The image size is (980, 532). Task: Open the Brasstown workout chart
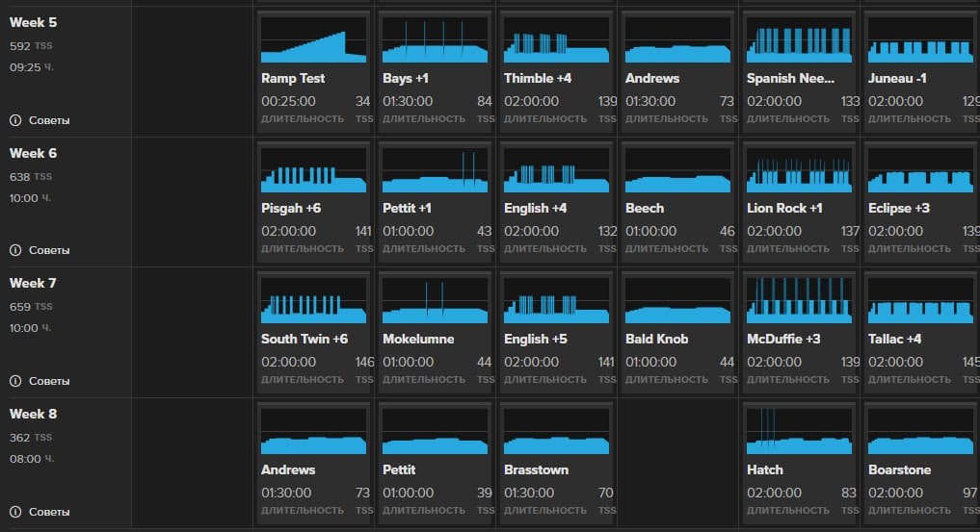556,432
